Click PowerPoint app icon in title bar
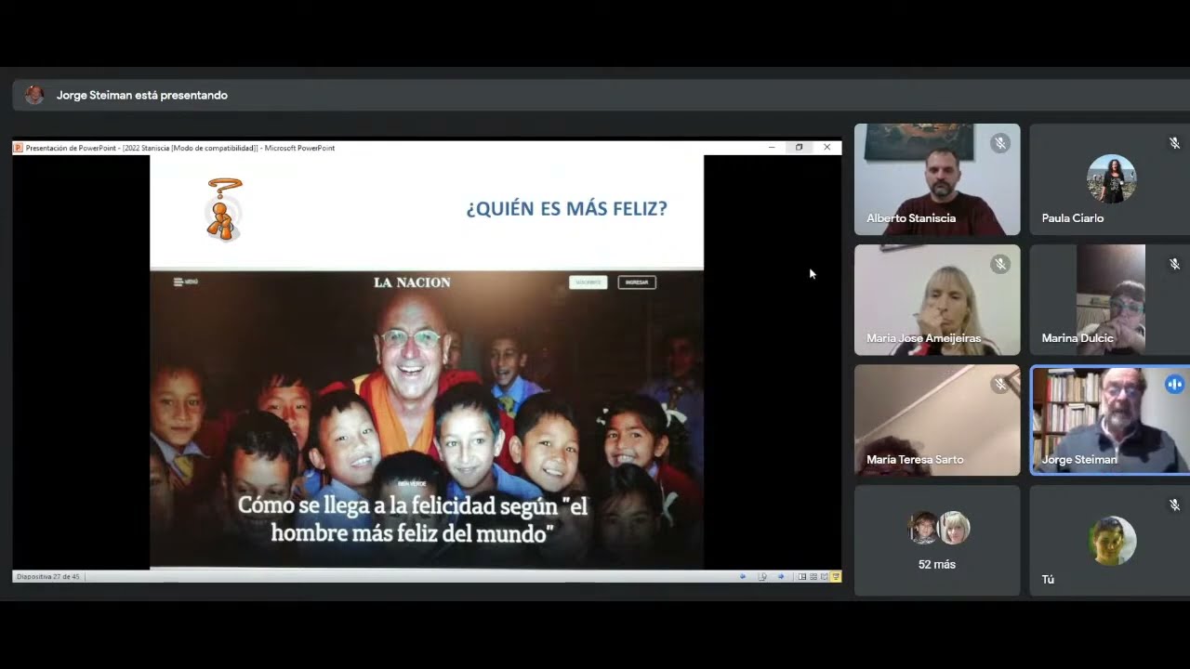Screen dimensions: 1190x669 click(x=18, y=148)
